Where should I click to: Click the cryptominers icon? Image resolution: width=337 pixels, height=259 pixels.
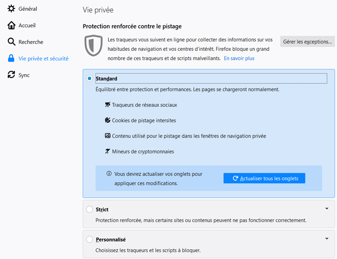tap(108, 151)
